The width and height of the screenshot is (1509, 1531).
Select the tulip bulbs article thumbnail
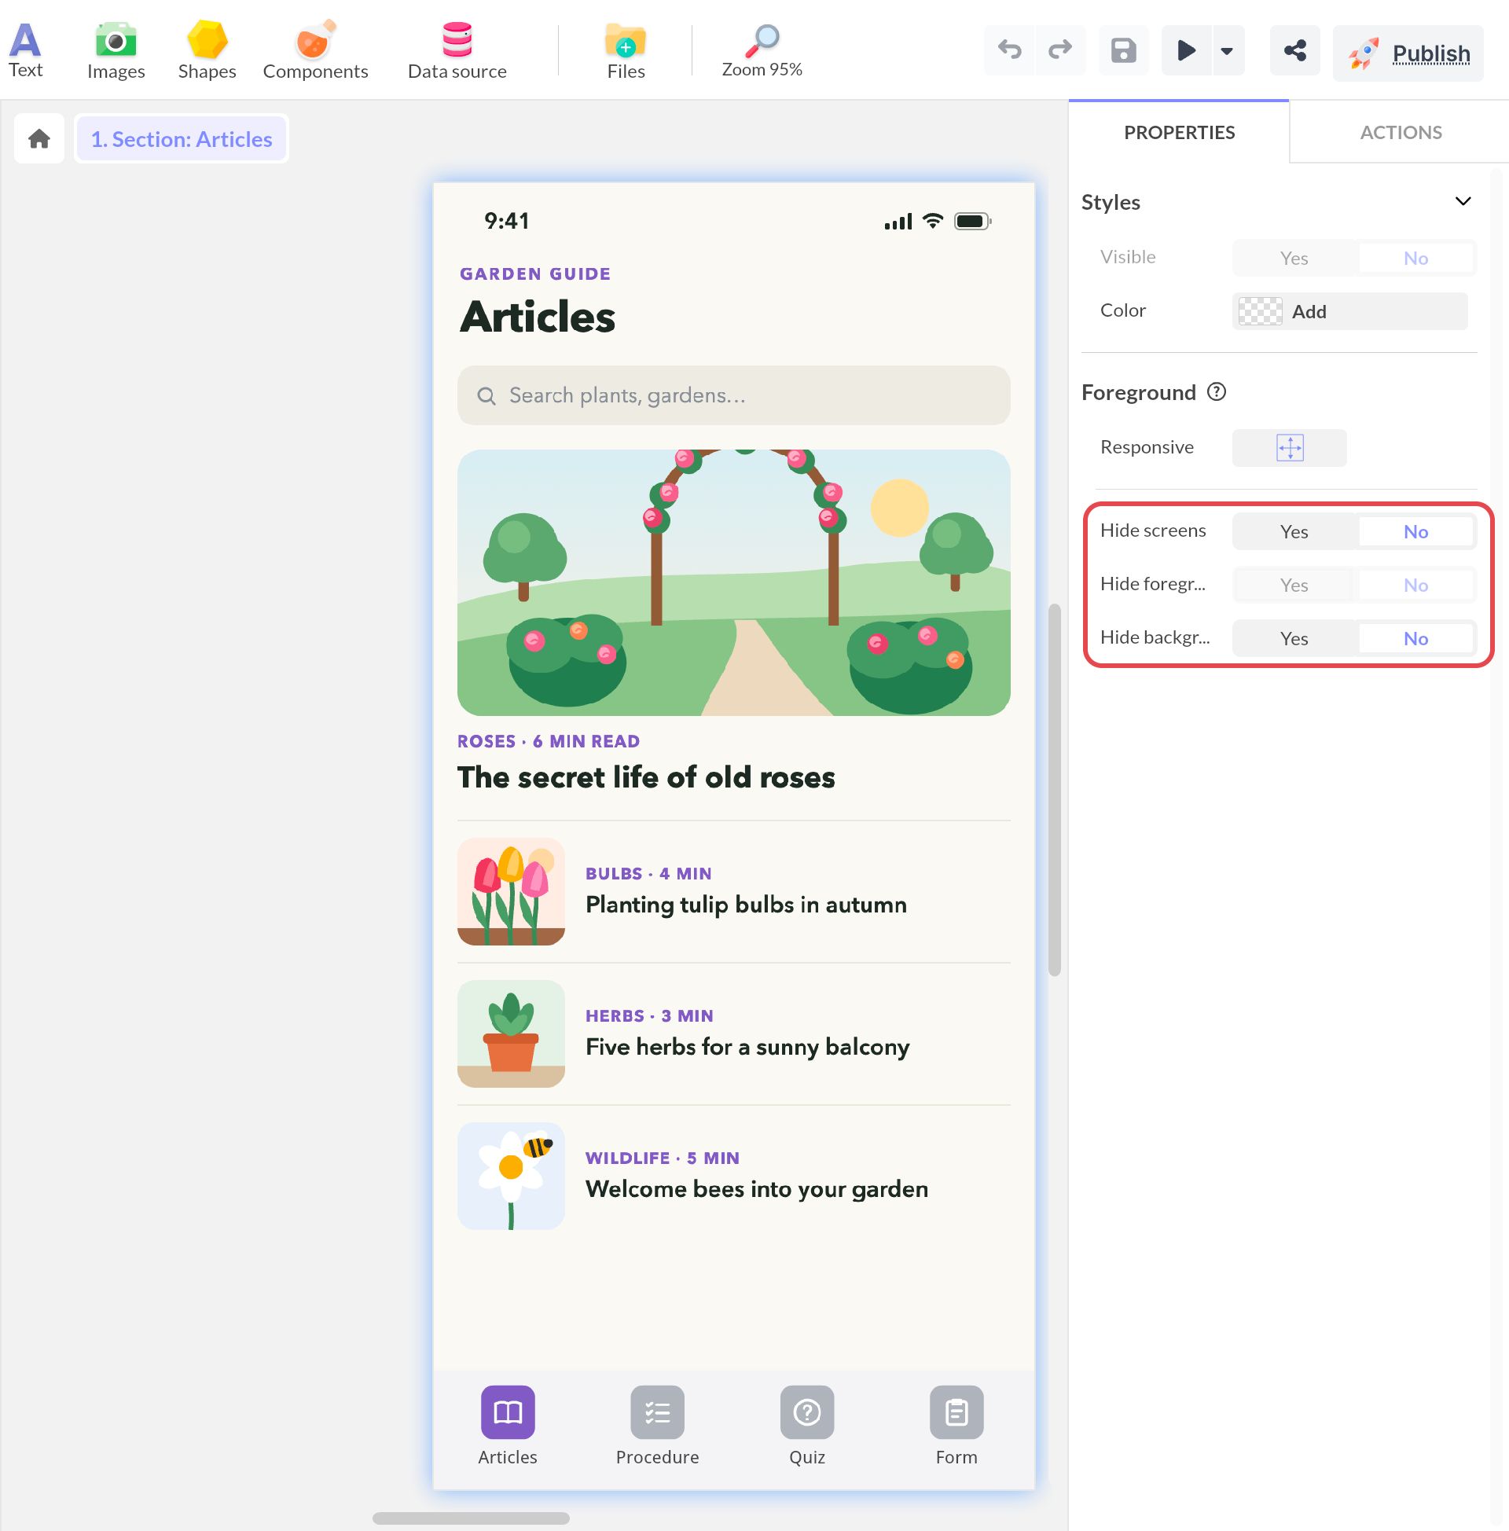pyautogui.click(x=511, y=891)
